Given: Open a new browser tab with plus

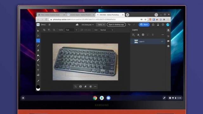Looking at the screenshot, I should click(x=128, y=15).
